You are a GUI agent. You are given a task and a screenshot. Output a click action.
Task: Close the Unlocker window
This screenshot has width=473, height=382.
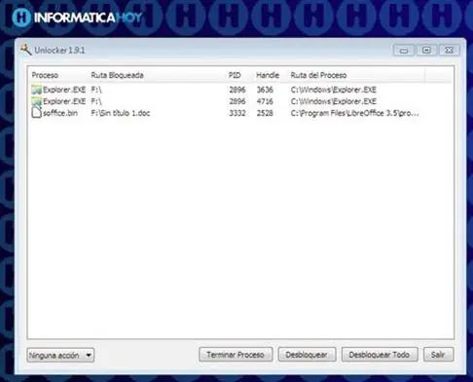click(450, 50)
